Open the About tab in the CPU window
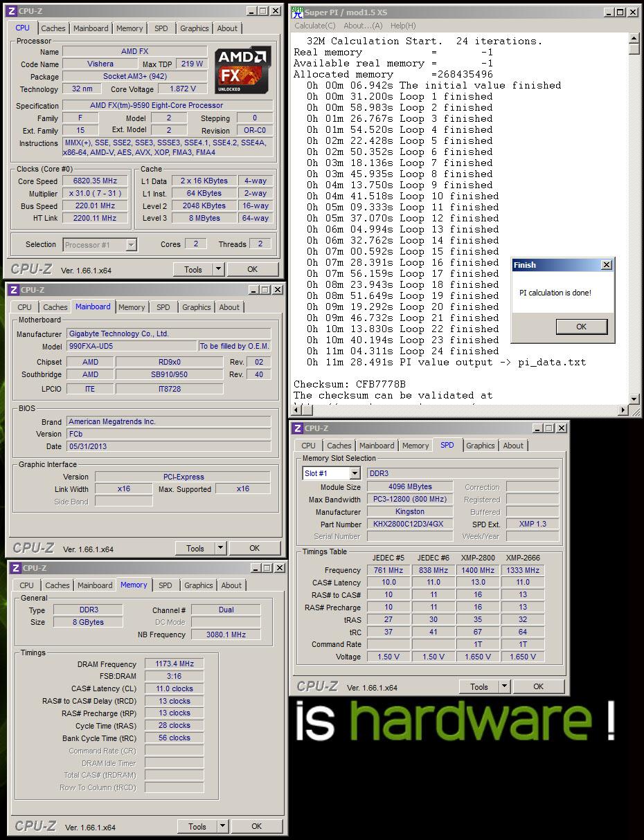 coord(227,28)
